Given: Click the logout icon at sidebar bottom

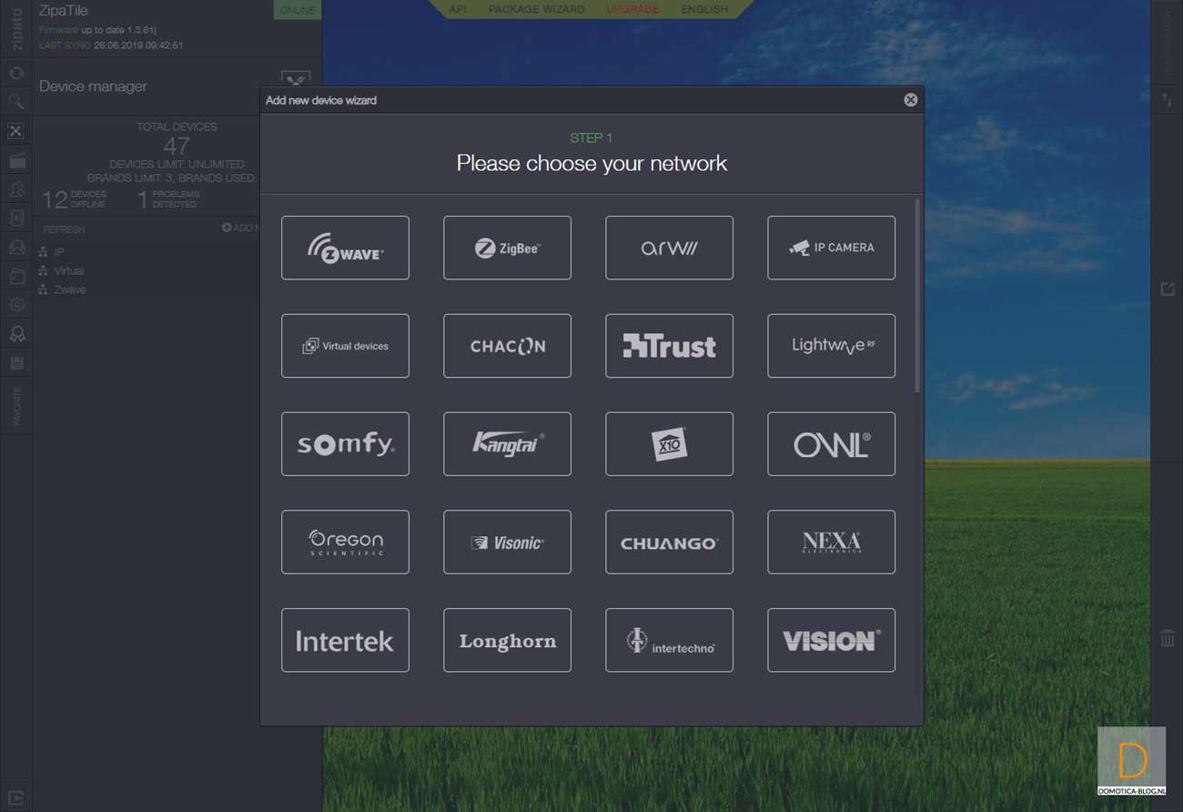Looking at the screenshot, I should [x=15, y=797].
